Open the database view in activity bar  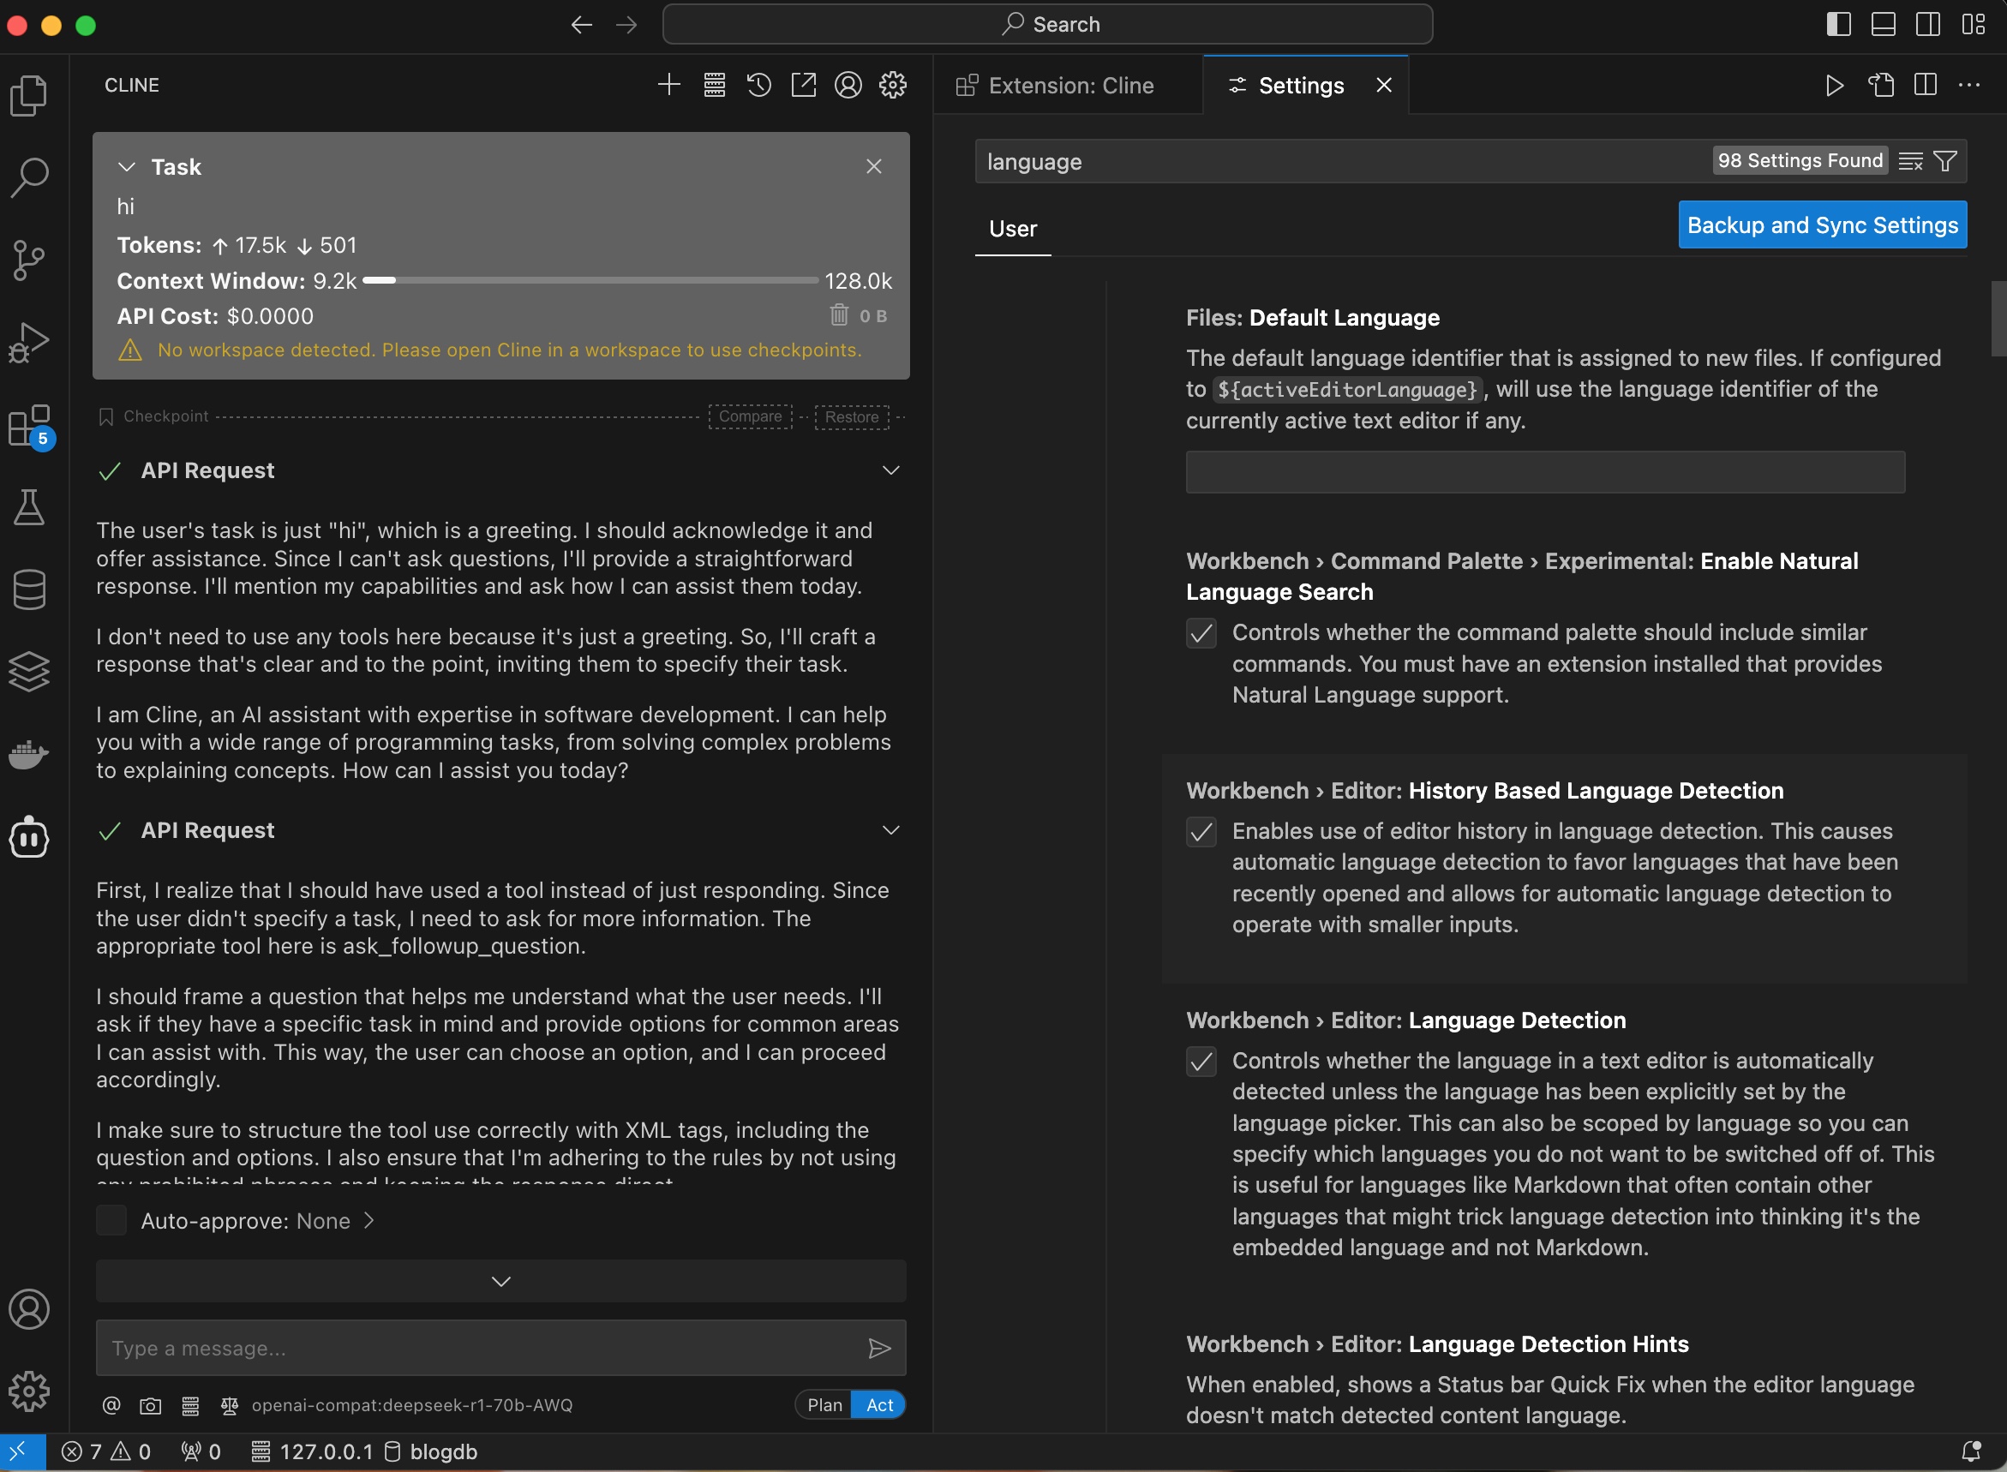point(29,589)
